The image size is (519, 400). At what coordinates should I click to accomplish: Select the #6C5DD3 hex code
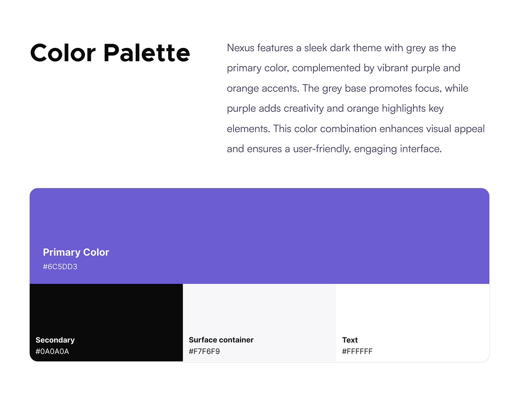tap(60, 267)
